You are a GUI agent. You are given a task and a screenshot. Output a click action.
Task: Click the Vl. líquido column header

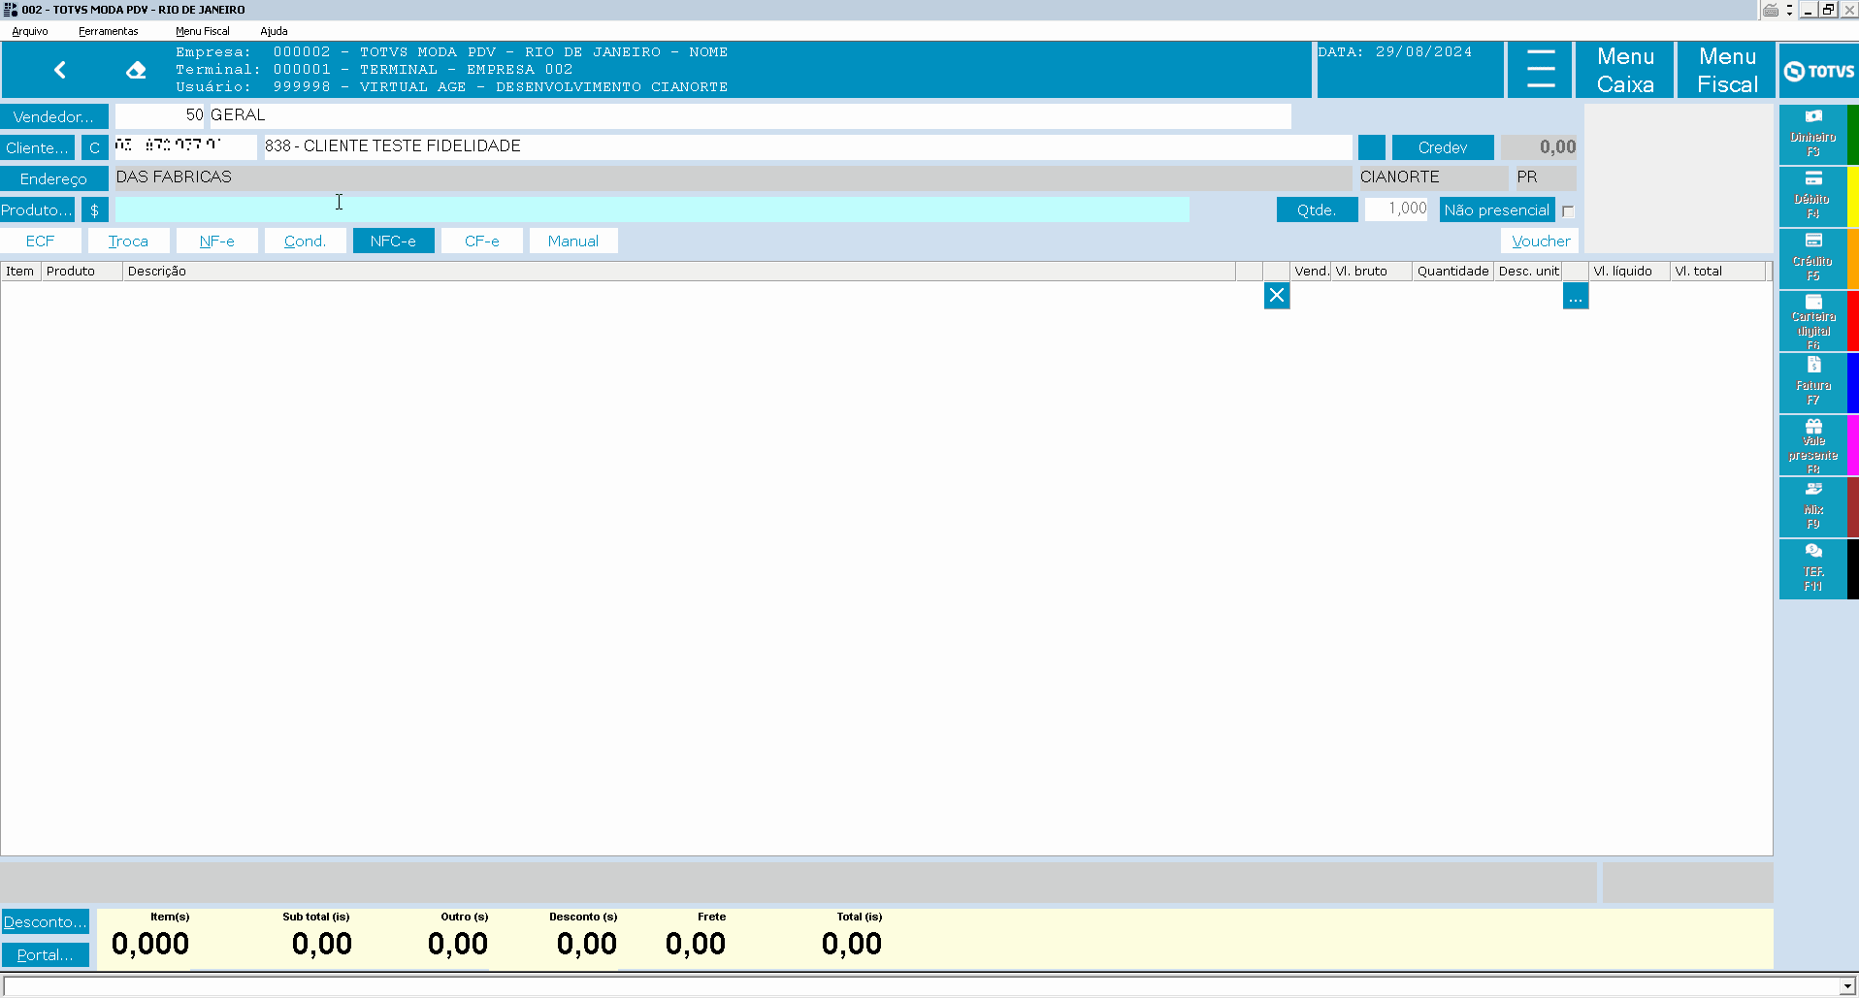pos(1629,272)
